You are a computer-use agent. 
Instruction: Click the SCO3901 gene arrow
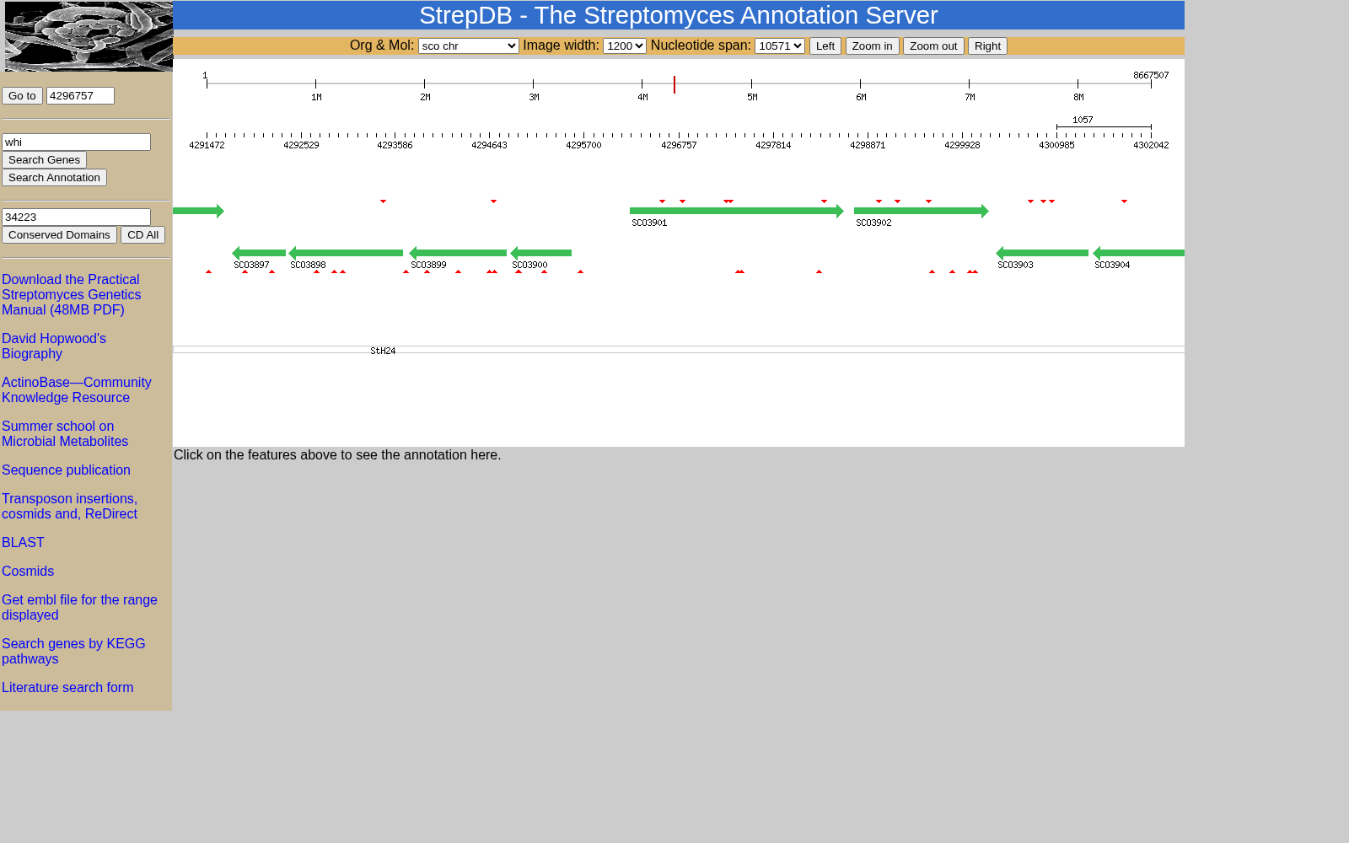pos(737,211)
